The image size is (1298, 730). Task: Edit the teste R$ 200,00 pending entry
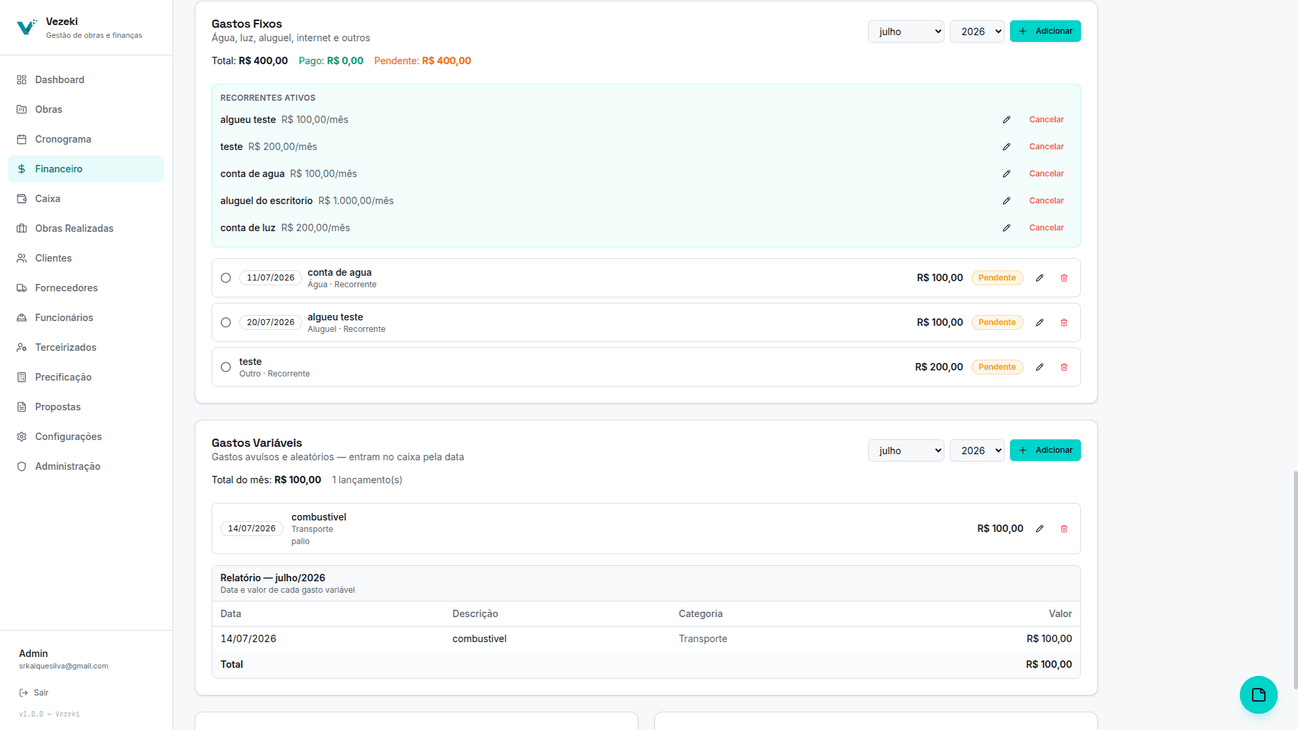click(x=1040, y=367)
